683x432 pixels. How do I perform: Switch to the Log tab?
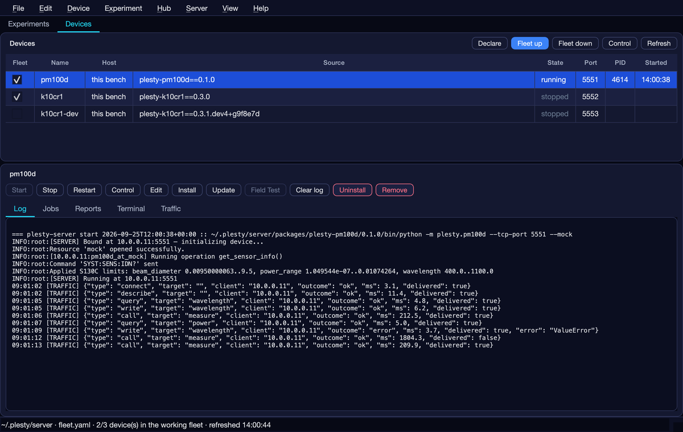point(20,209)
